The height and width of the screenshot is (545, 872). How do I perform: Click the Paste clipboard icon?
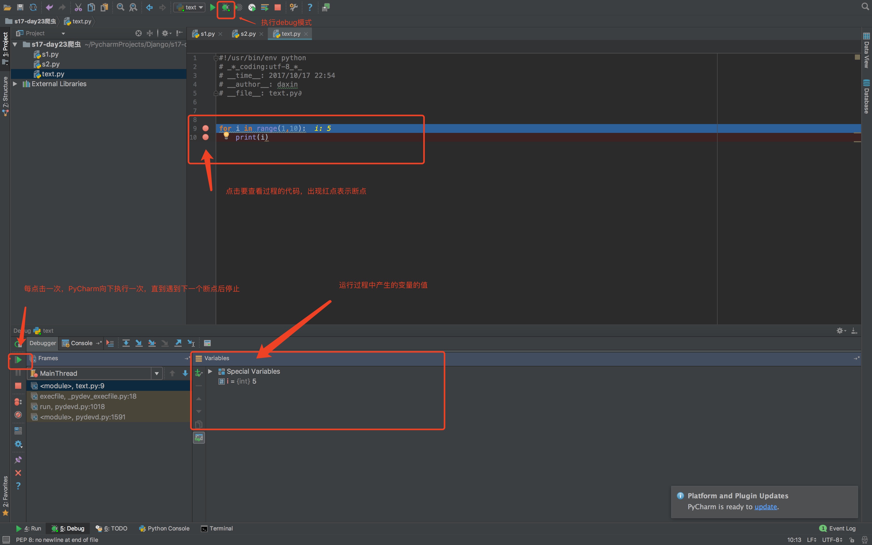coord(105,7)
